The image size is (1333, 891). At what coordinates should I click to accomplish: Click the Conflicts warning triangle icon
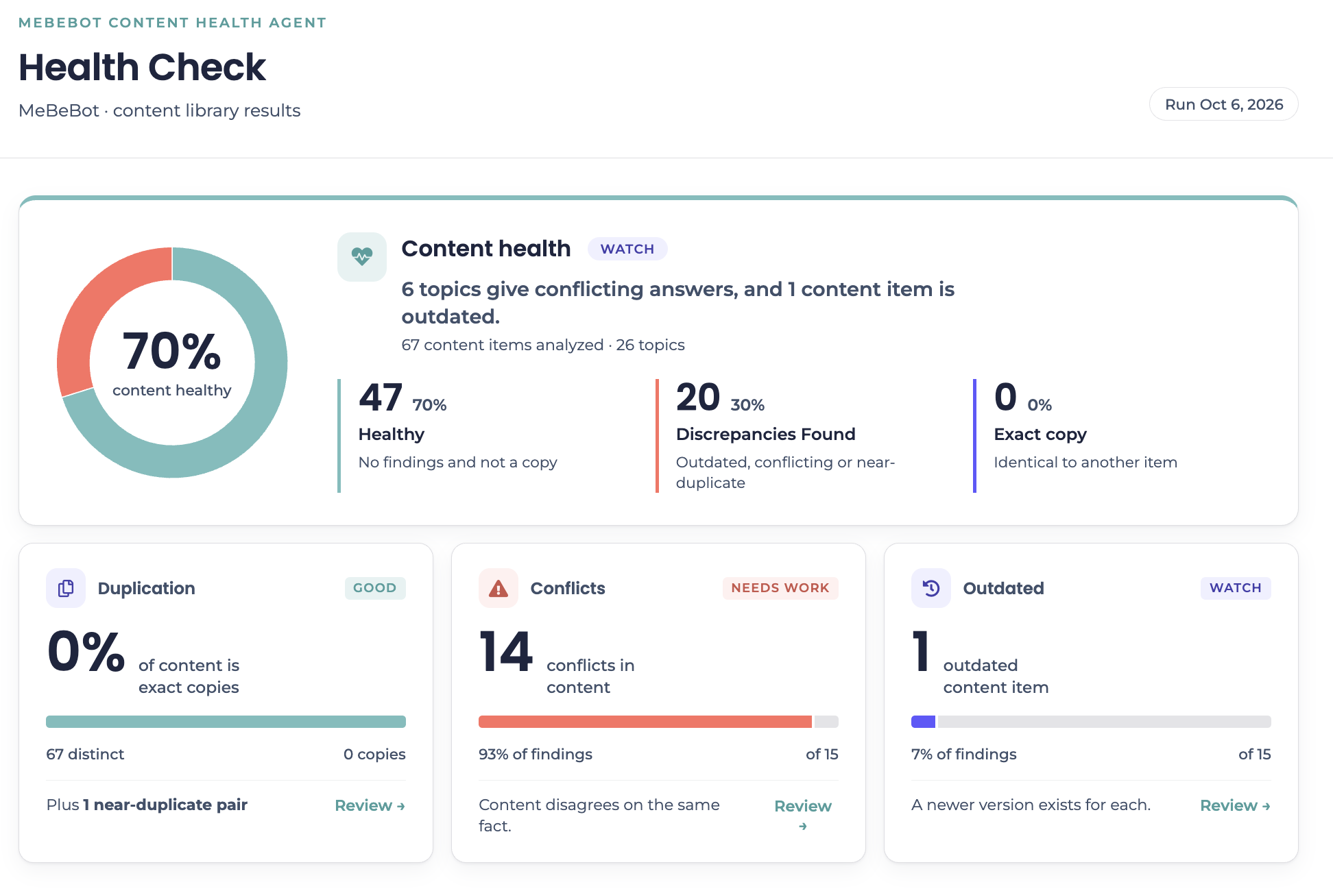[499, 588]
